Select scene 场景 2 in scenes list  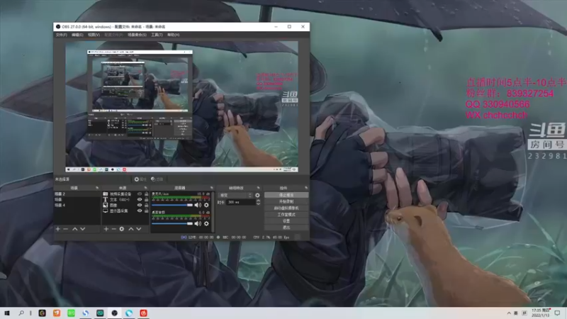click(77, 194)
